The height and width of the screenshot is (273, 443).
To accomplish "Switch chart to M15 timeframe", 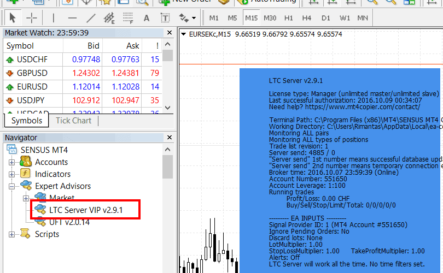I will pos(251,18).
